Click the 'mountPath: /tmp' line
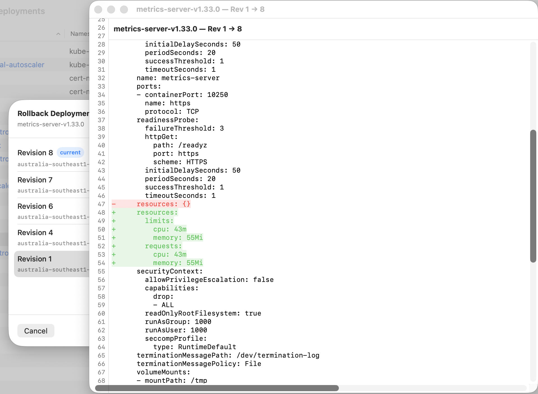 172,381
